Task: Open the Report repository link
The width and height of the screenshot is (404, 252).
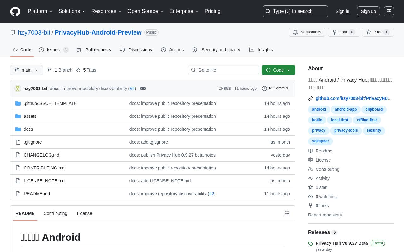Action: 325,215
